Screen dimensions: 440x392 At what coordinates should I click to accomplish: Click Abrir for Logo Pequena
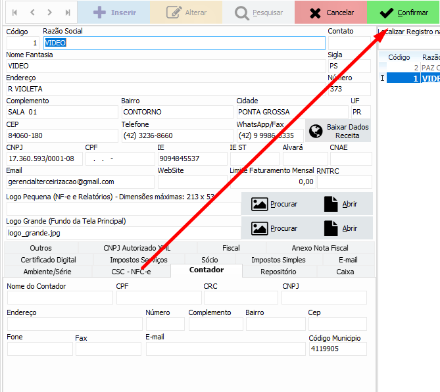tap(341, 204)
